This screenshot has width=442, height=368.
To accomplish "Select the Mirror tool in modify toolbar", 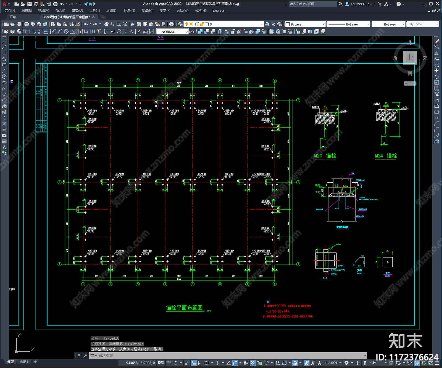I will pos(436,53).
